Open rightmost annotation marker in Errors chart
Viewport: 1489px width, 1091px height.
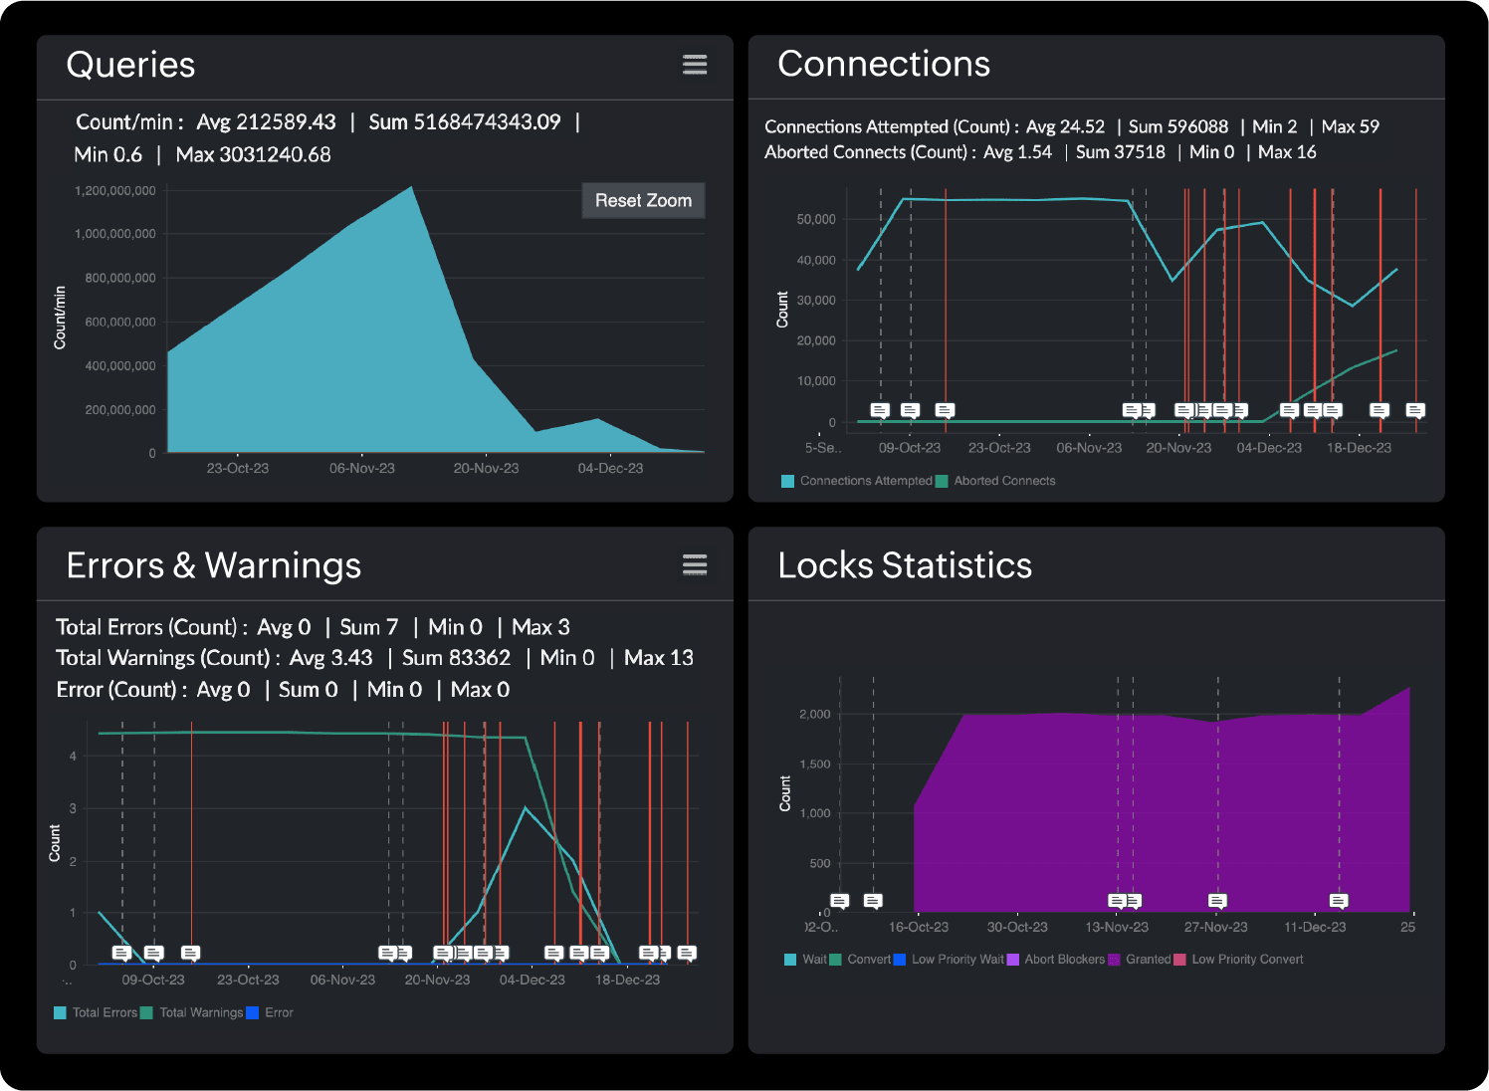687,953
